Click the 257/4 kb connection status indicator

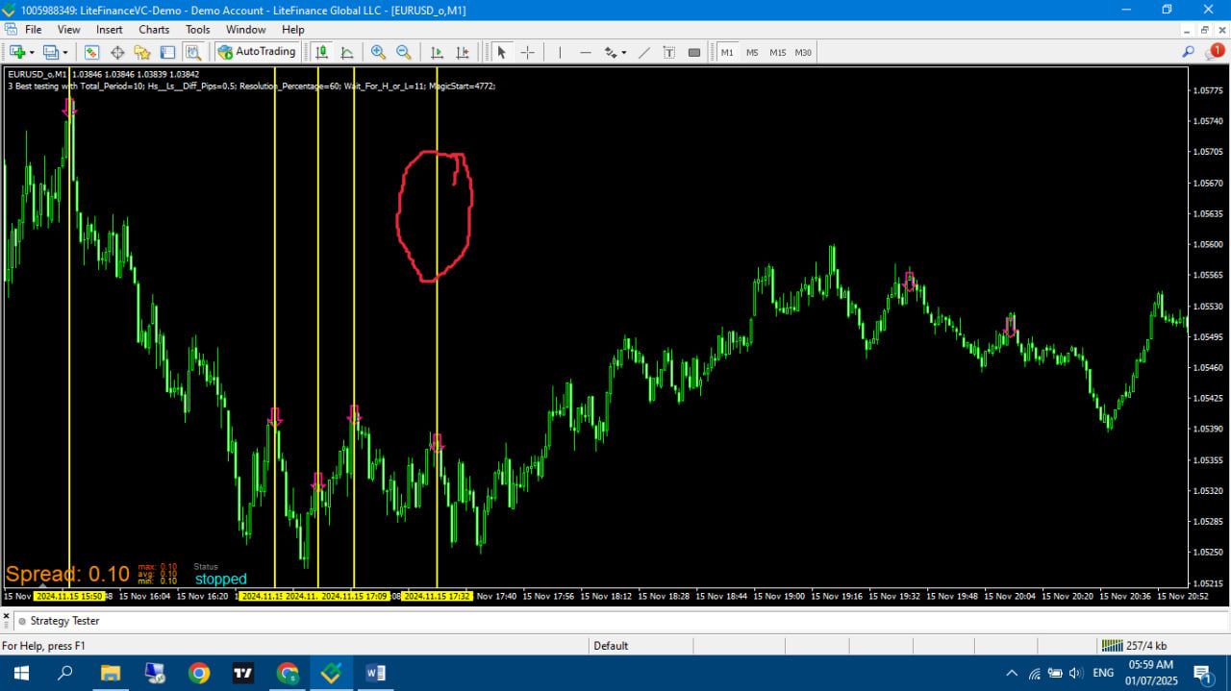click(1135, 646)
